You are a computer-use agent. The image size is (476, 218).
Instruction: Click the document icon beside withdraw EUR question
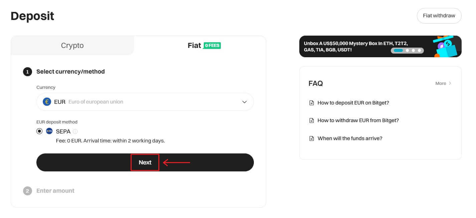tap(312, 120)
